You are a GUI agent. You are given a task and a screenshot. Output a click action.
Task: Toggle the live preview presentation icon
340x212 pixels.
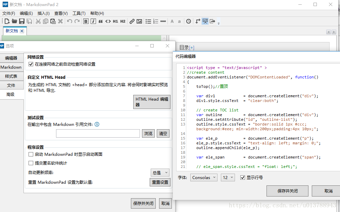point(205,21)
